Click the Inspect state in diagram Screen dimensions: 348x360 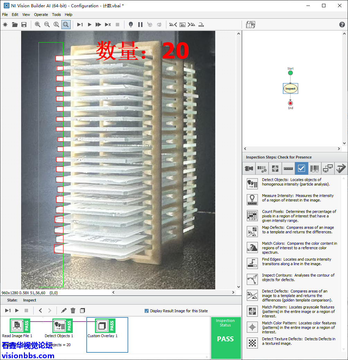pyautogui.click(x=290, y=89)
